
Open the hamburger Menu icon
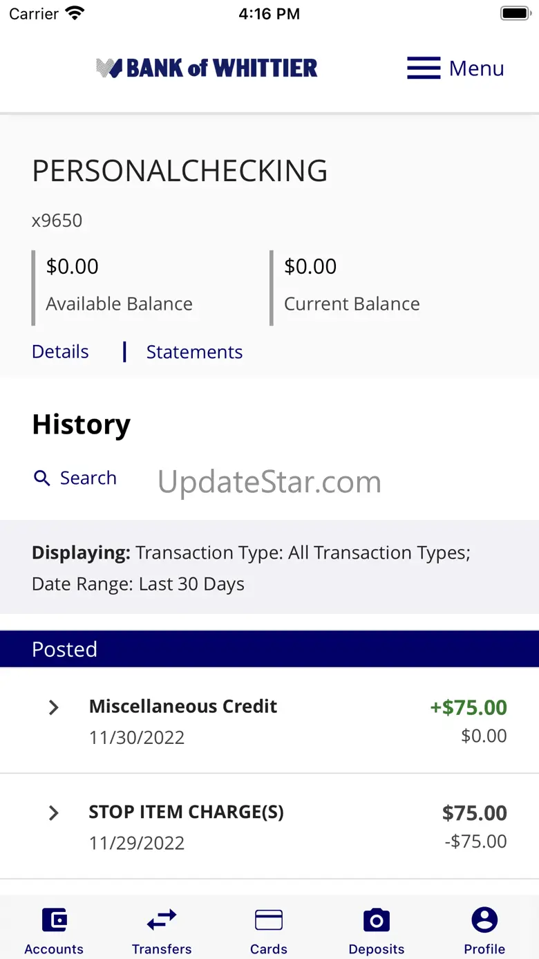424,68
